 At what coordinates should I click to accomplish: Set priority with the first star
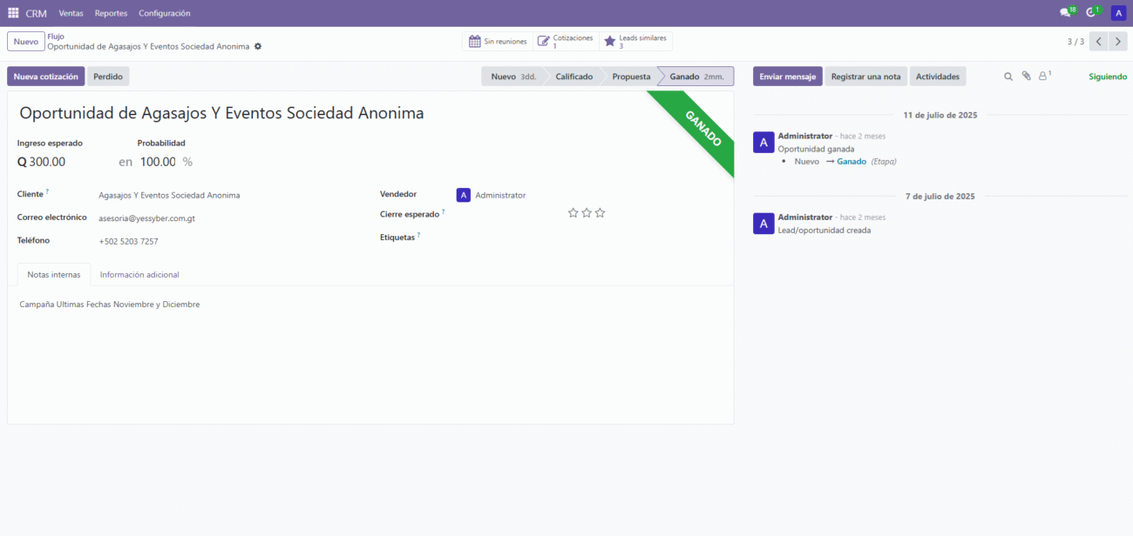(573, 212)
